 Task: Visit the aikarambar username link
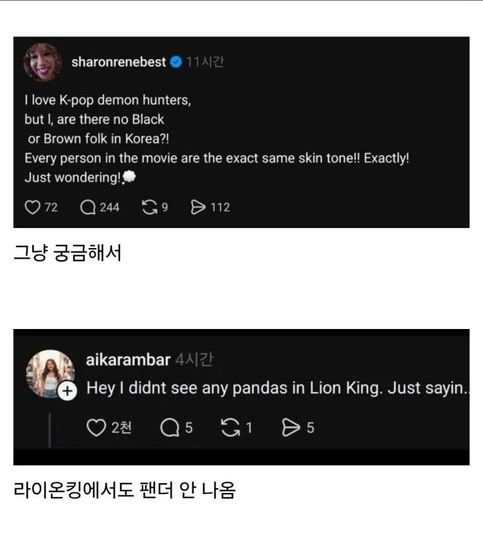[128, 360]
